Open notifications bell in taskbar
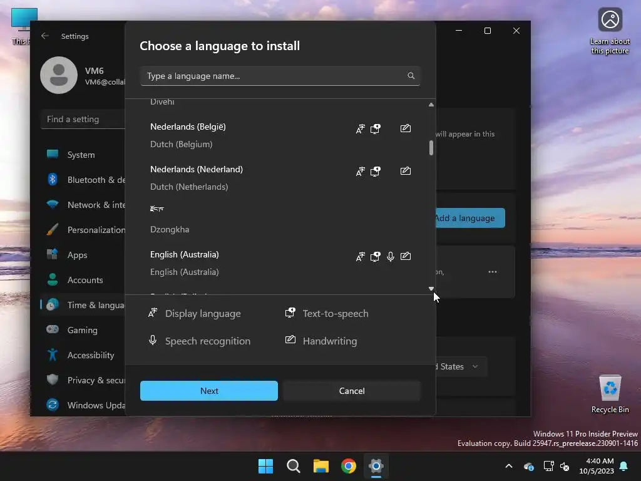 (x=624, y=466)
